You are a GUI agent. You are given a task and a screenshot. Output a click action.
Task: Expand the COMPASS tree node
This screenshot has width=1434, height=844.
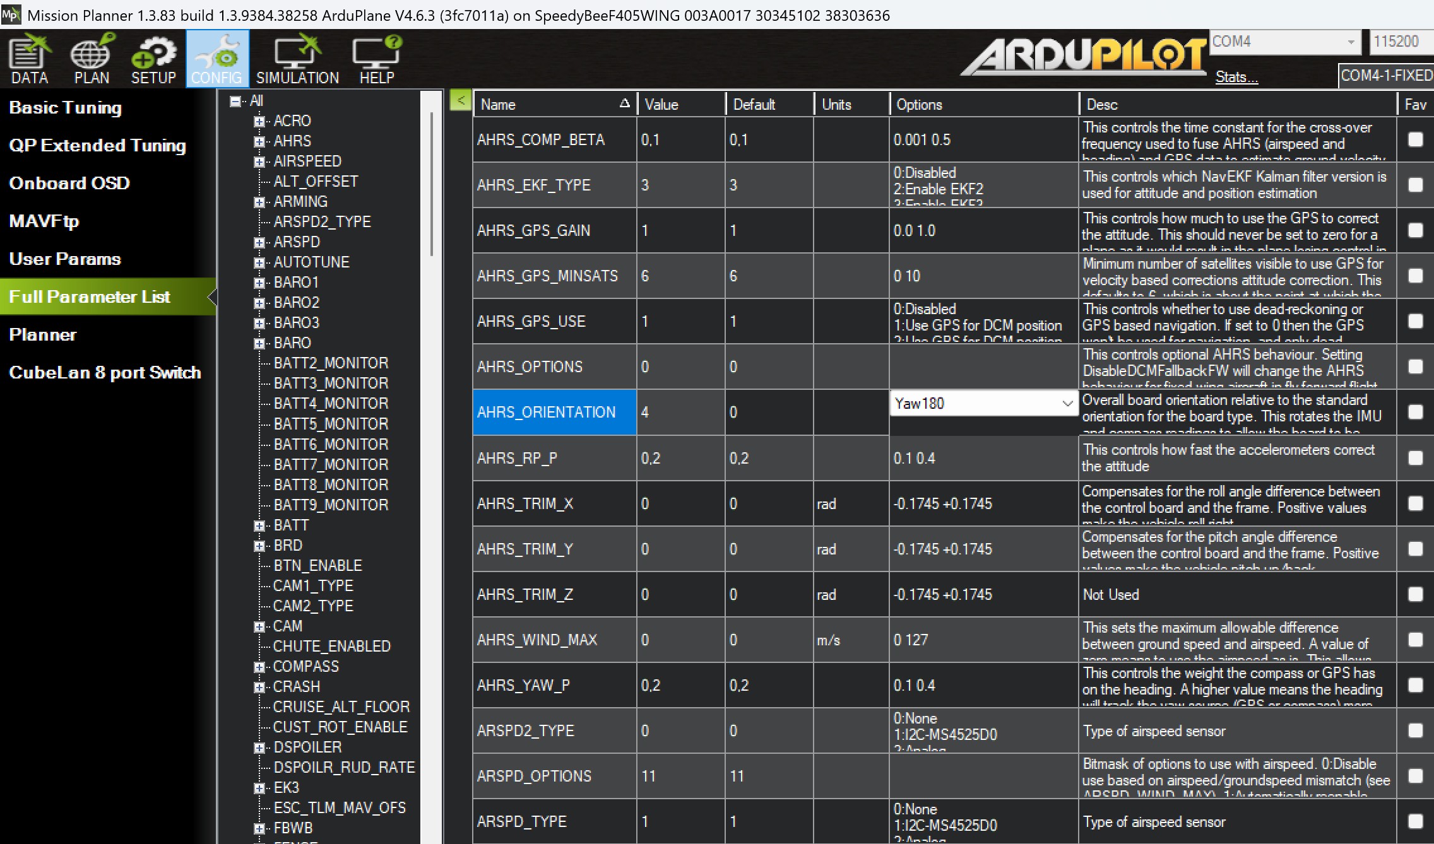[259, 667]
